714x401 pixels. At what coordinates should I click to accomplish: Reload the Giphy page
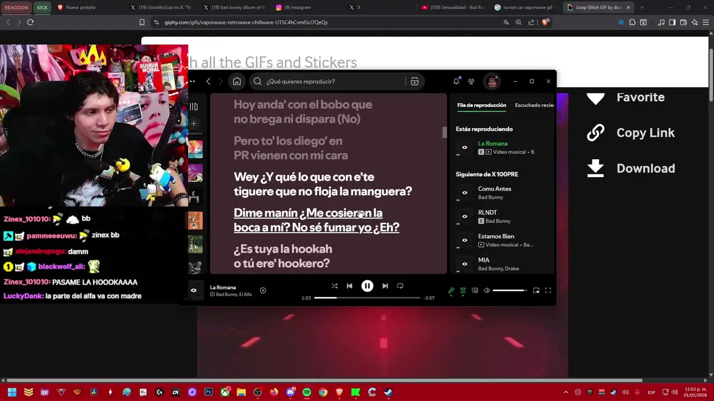[30, 22]
